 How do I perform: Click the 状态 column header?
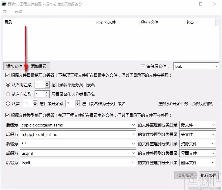pos(200,22)
